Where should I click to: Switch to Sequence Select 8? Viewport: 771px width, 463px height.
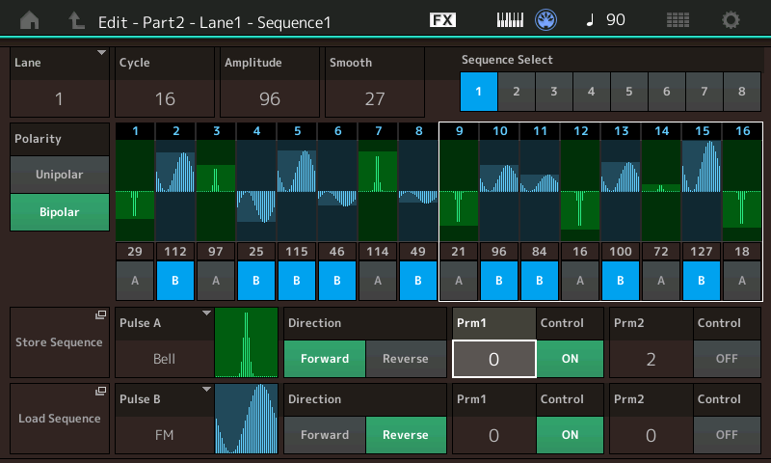coord(741,92)
